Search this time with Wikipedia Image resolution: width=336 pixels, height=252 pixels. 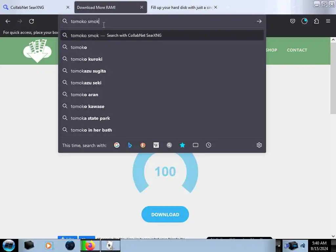[x=156, y=145]
